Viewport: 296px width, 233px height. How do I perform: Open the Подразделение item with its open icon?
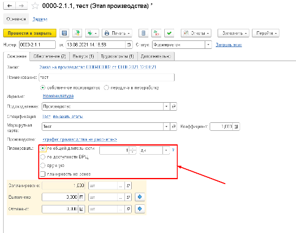(x=173, y=106)
